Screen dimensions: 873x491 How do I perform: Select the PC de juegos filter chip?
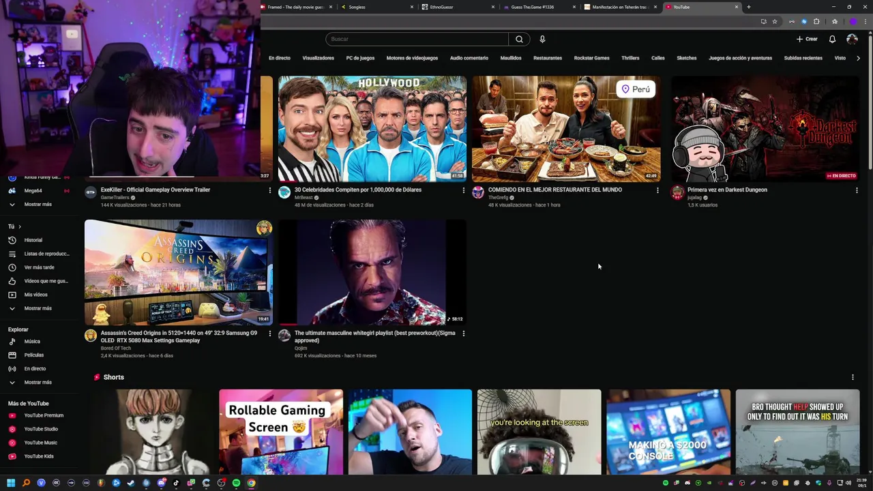360,58
